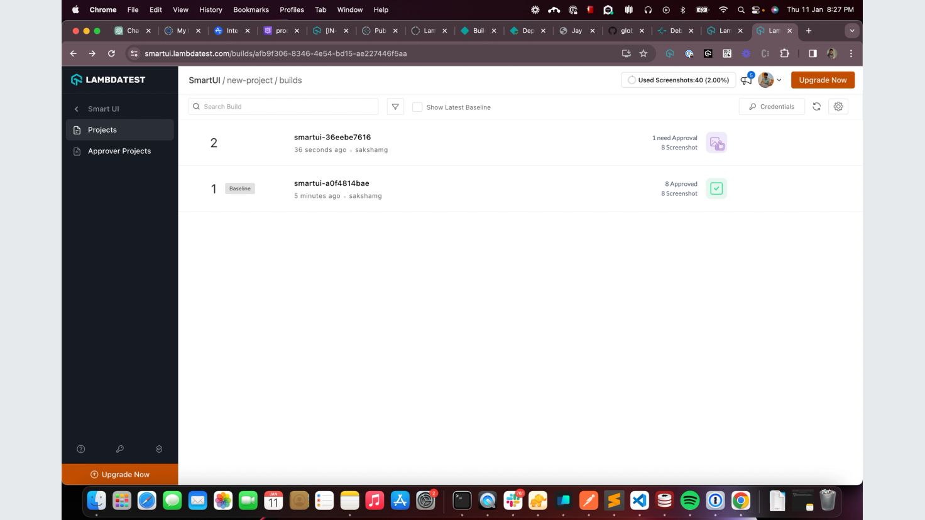Reload the page in Chrome
This screenshot has height=520, width=925.
pos(111,53)
